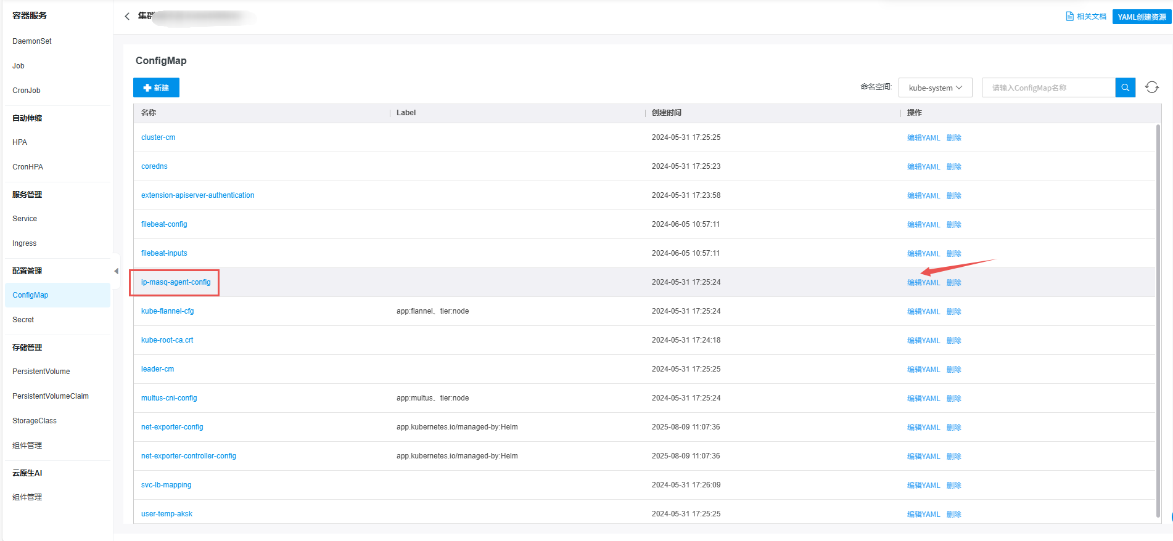Screen dimensions: 1173x541
Task: Open the kube-flannel-cfg ConfigMap
Action: [x=167, y=311]
